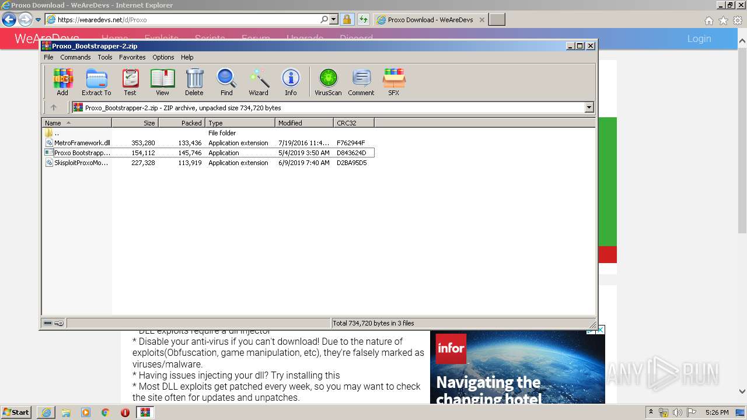Sort files by Modified column
This screenshot has width=747, height=420.
pos(304,123)
